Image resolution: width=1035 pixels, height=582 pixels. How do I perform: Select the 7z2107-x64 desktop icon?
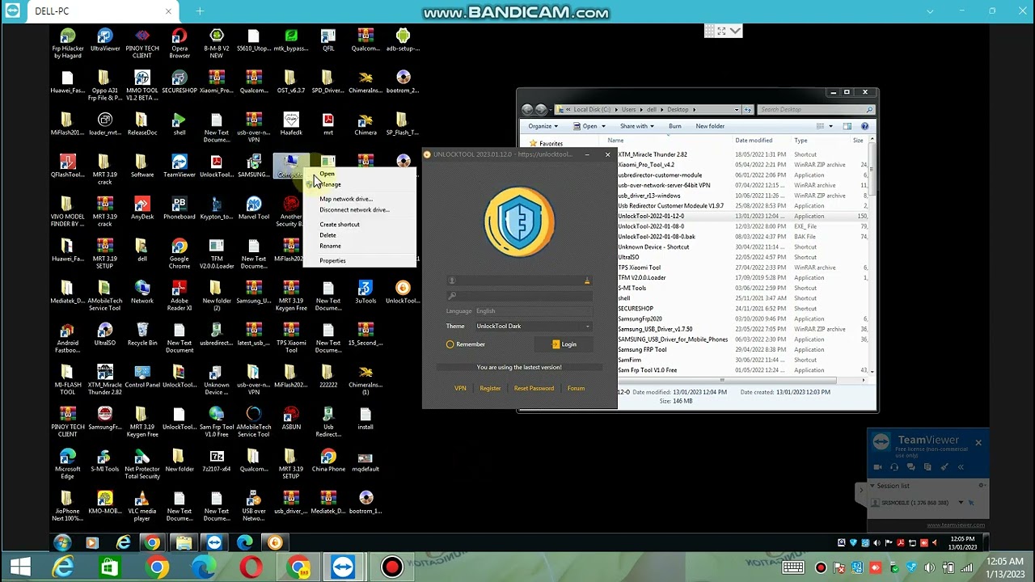point(217,461)
